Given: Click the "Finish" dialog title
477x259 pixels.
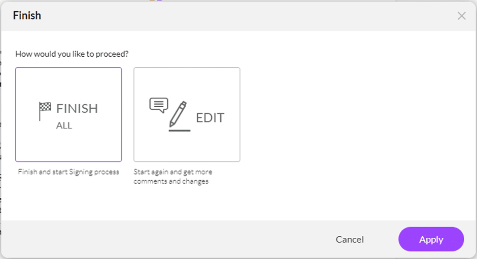Looking at the screenshot, I should pyautogui.click(x=27, y=16).
